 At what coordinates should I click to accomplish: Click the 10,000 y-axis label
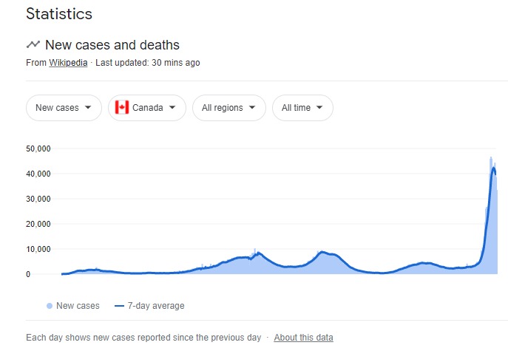(38, 249)
